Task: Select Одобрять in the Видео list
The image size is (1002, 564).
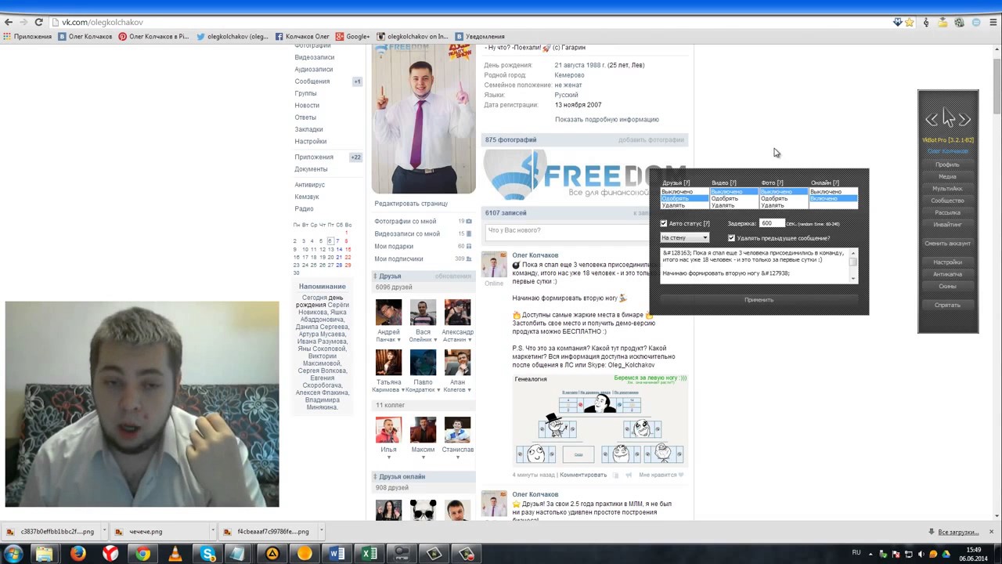Action: click(734, 199)
